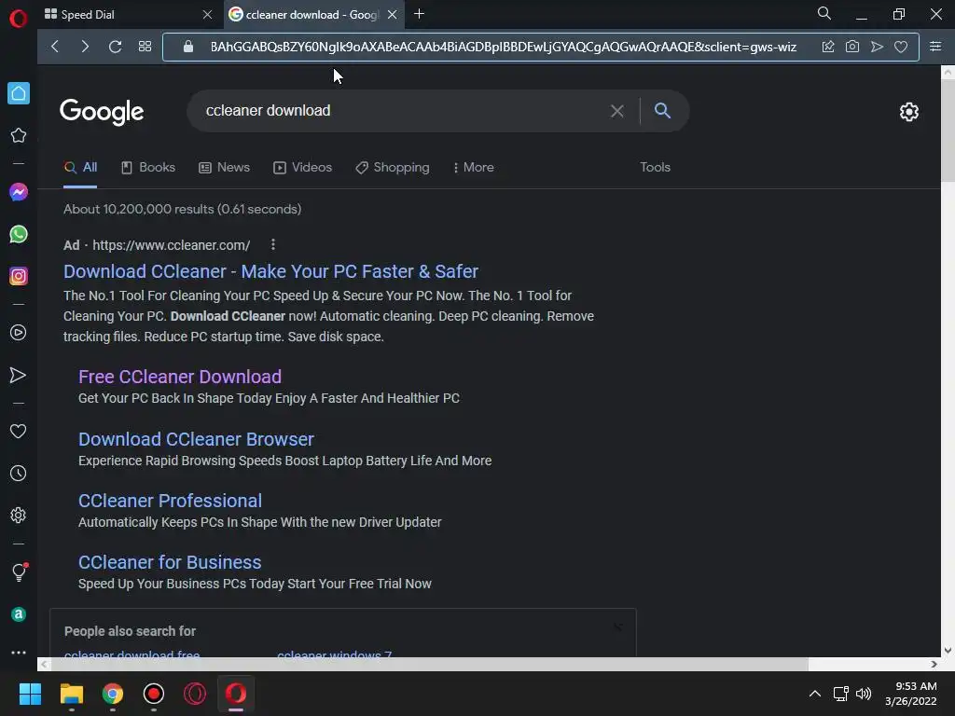
Task: Open ad options three-dot menu
Action: tap(273, 245)
